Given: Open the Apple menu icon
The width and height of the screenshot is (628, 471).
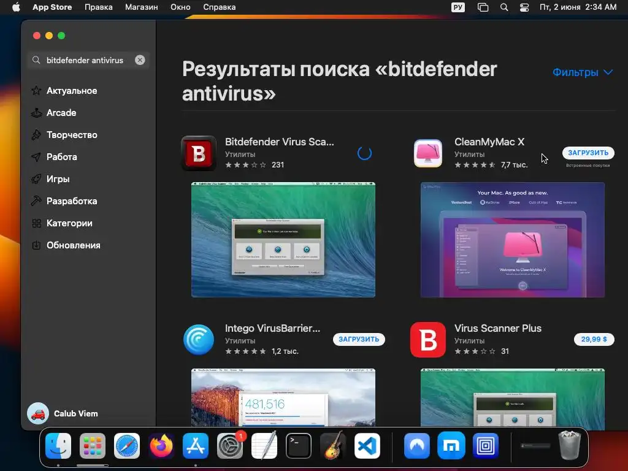Looking at the screenshot, I should (x=16, y=7).
